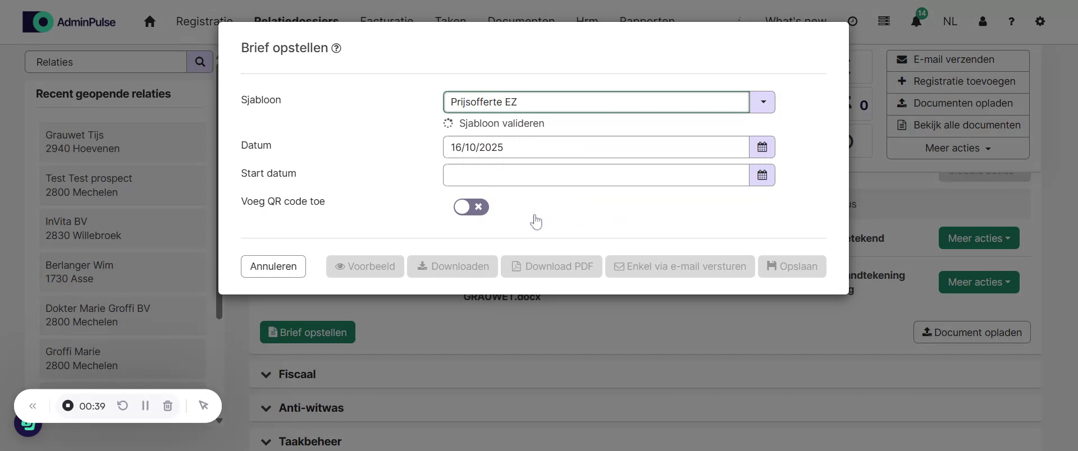Click the Downloaden button
Screen dimensions: 1078x451
(x=453, y=266)
